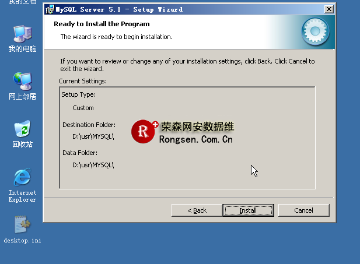
Task: Click the Ready to Install the Program heading
Action: 102,24
